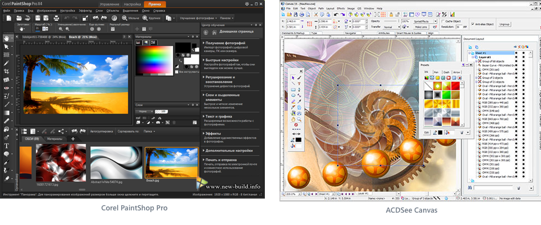The height and width of the screenshot is (225, 541).
Task: Click the share icon in PaintShop organizer toolbar
Action: [x=61, y=131]
